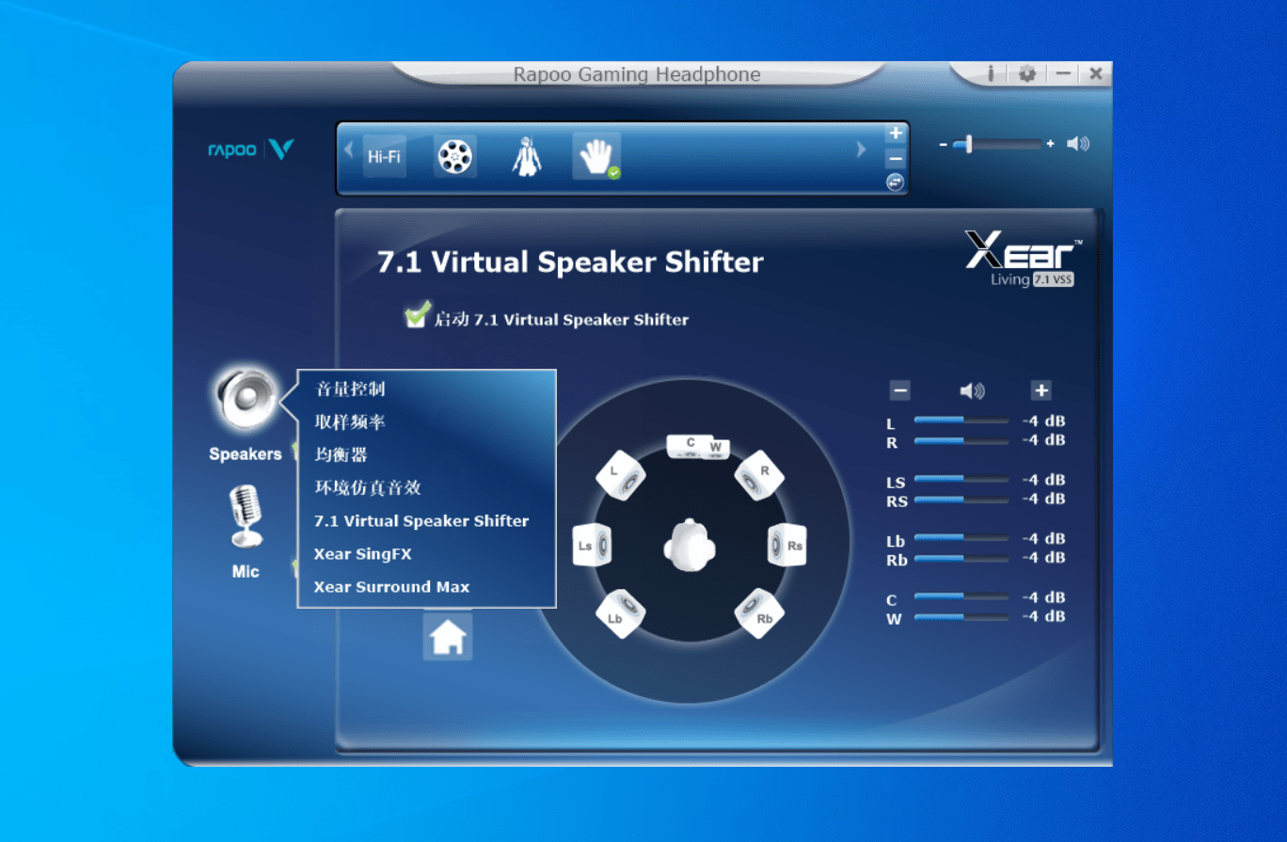Image resolution: width=1287 pixels, height=842 pixels.
Task: Click the speaker icon above channel sliders
Action: point(972,390)
